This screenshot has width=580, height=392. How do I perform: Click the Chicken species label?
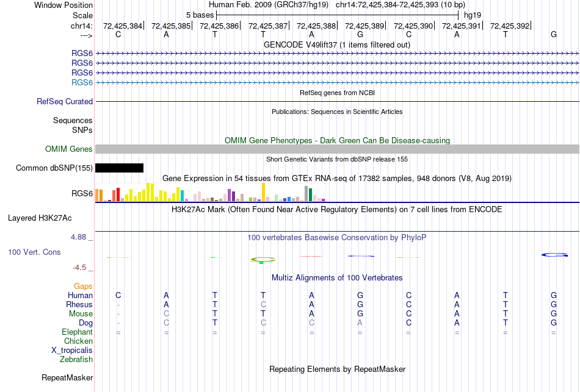pos(78,341)
